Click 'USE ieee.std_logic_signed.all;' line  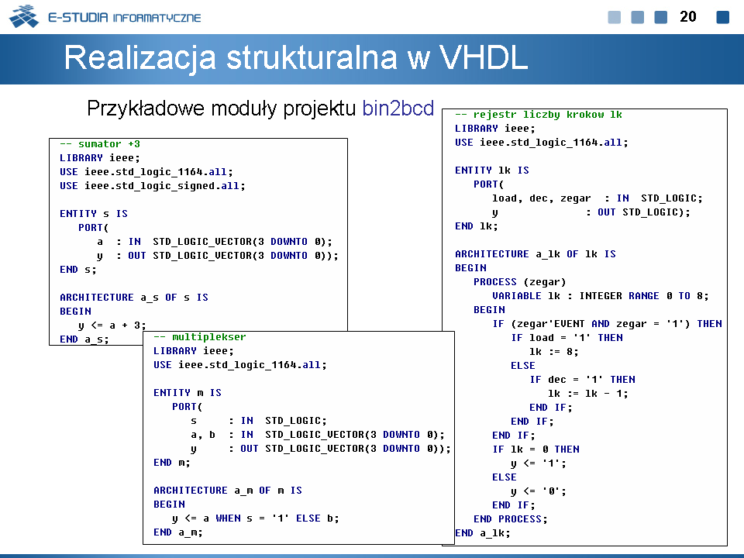tap(153, 185)
